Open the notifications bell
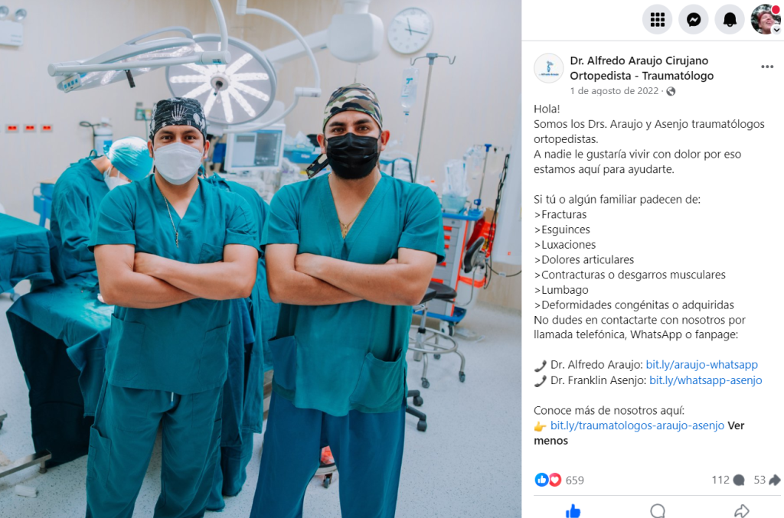The image size is (784, 518). click(730, 20)
